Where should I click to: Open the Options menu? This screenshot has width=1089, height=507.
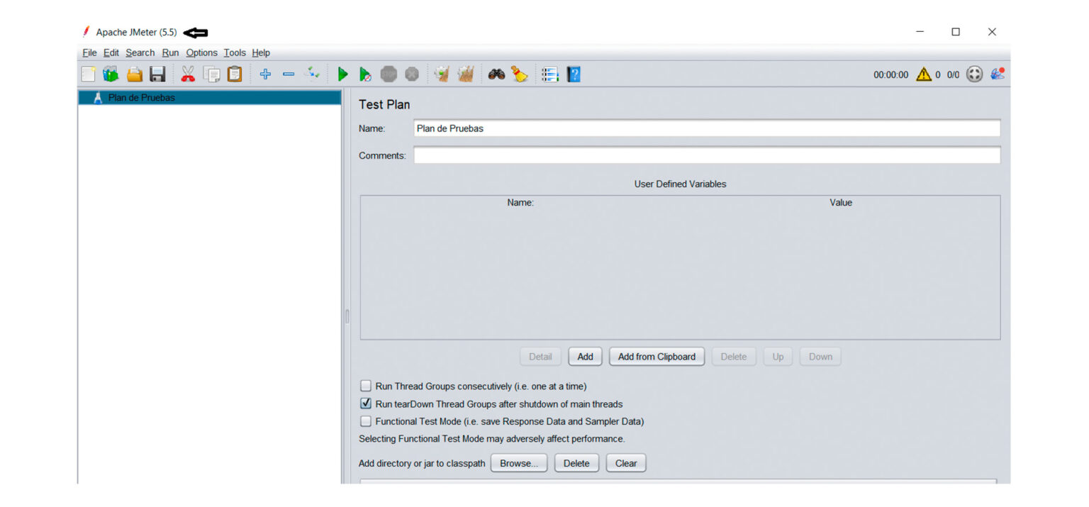click(x=201, y=52)
